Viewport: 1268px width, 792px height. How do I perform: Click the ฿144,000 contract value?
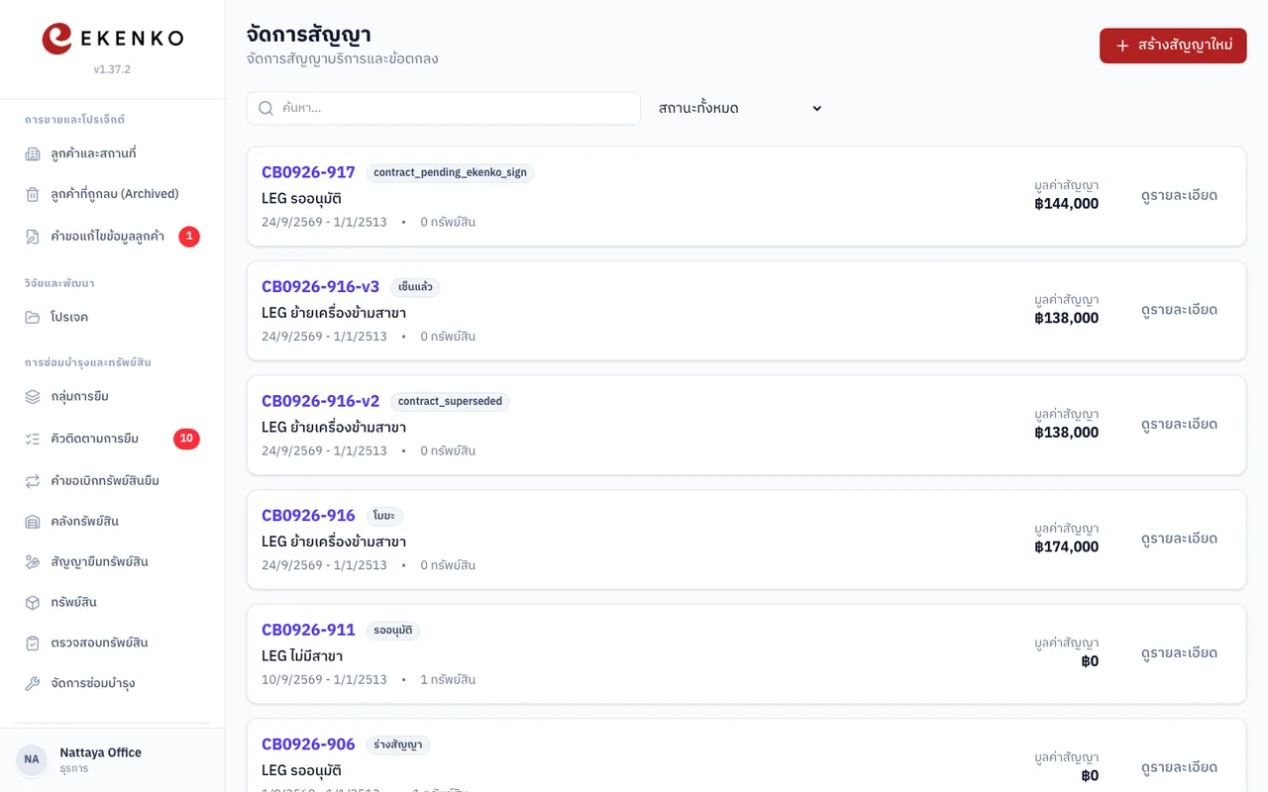click(x=1066, y=204)
